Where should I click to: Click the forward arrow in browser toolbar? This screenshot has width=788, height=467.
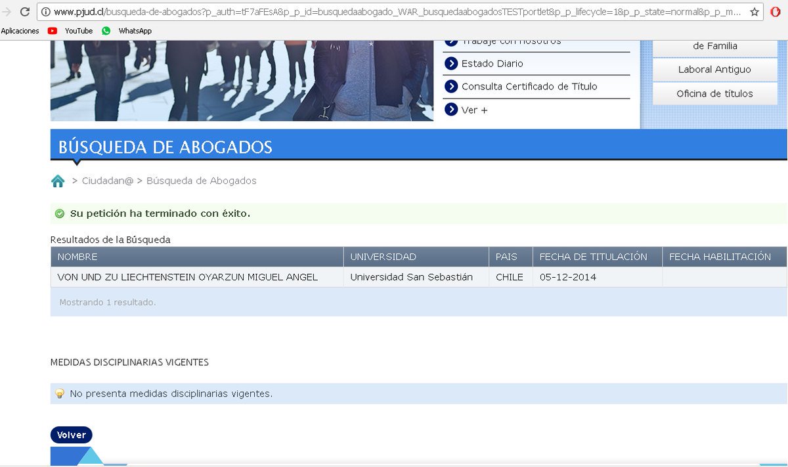pos(7,11)
